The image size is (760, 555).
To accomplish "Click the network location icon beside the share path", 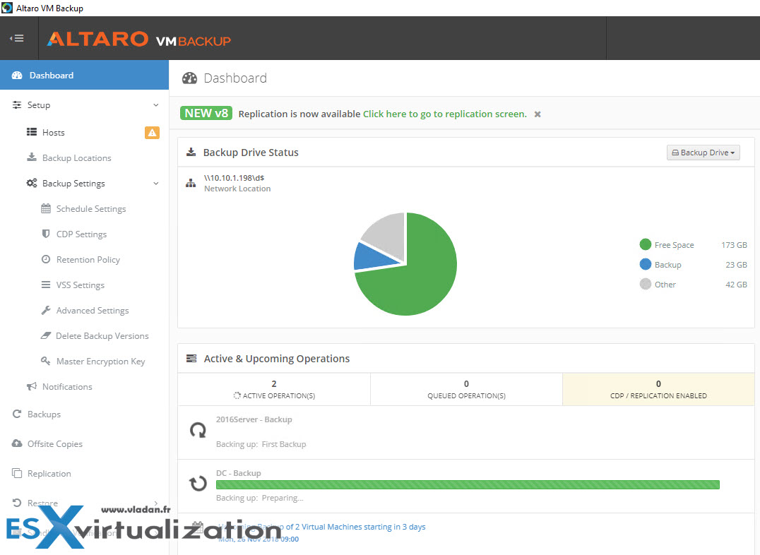I will coord(191,183).
